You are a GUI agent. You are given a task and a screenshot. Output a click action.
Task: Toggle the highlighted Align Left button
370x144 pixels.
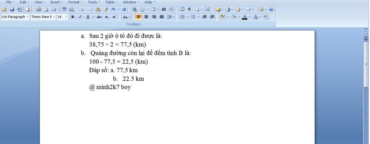point(138,17)
